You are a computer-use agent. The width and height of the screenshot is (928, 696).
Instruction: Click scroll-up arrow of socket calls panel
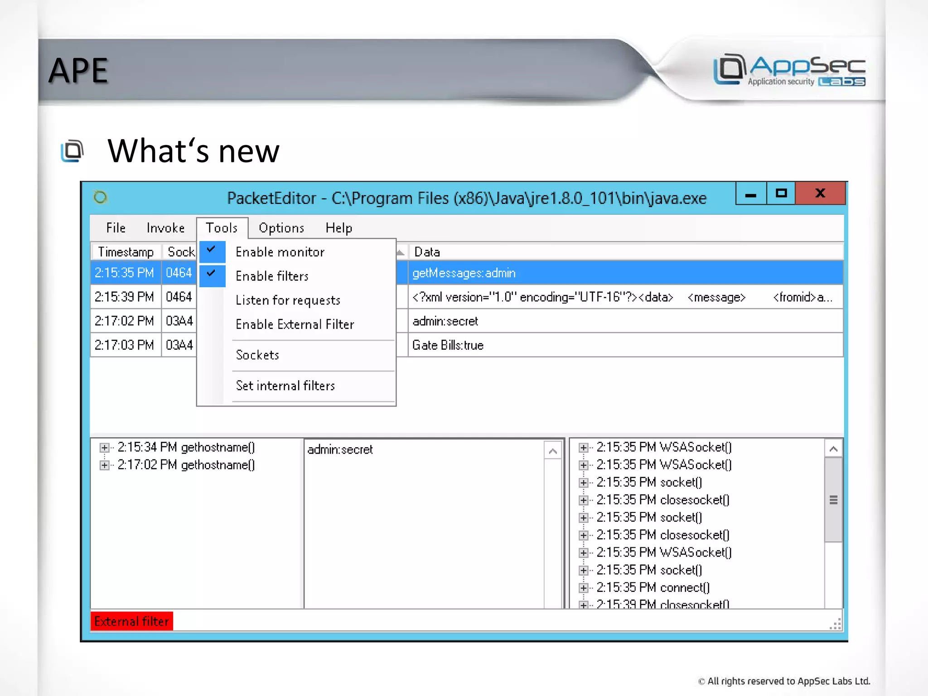click(x=833, y=449)
